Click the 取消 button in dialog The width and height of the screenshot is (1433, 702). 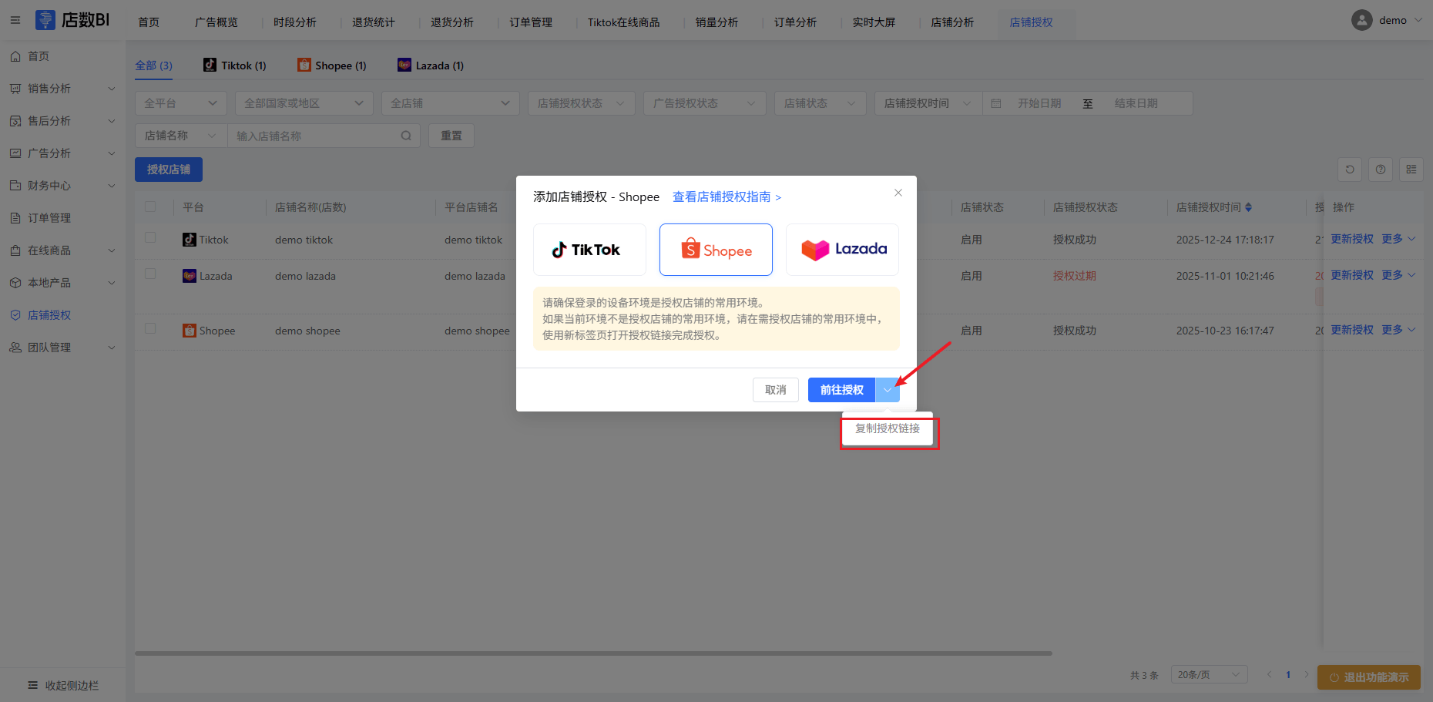775,390
